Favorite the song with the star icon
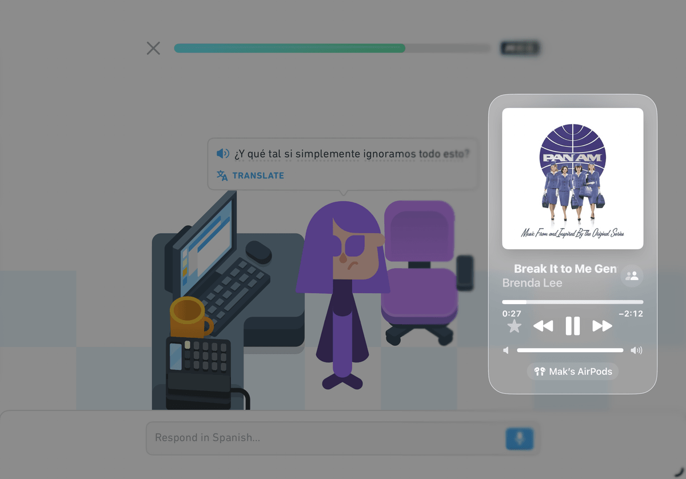The height and width of the screenshot is (479, 686). pyautogui.click(x=514, y=326)
